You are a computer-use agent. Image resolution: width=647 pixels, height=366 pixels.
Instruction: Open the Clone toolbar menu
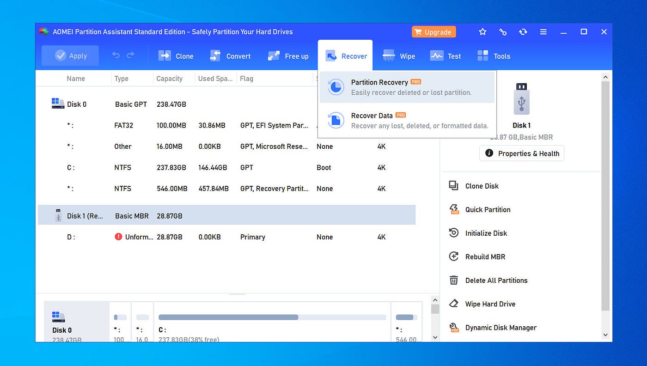click(x=176, y=56)
